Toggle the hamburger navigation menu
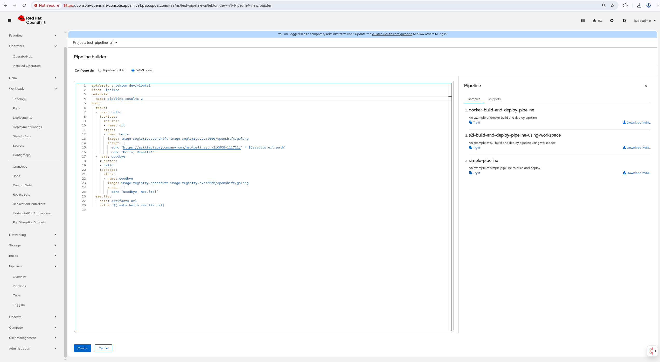Viewport: 660px width, 362px height. pos(10,20)
